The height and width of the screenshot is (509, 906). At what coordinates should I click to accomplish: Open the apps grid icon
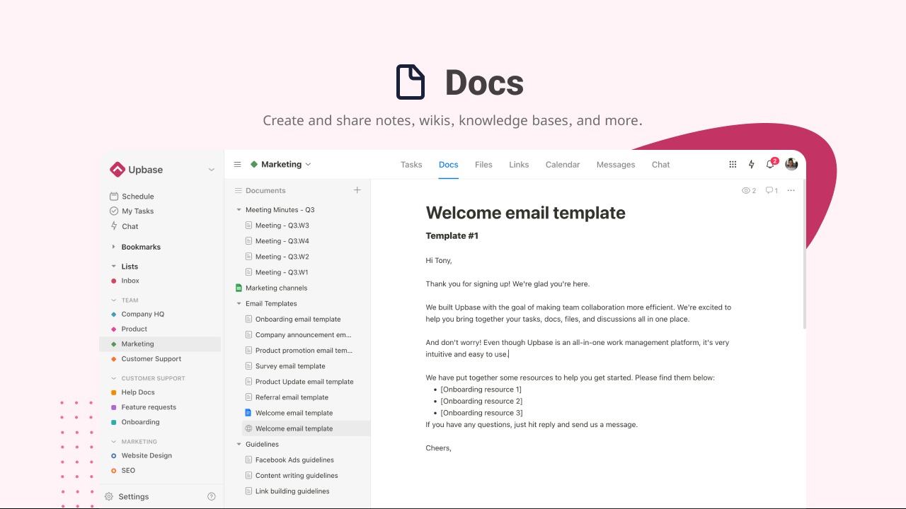[733, 164]
